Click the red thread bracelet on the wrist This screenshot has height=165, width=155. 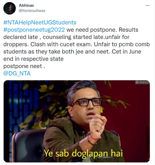click(x=94, y=138)
